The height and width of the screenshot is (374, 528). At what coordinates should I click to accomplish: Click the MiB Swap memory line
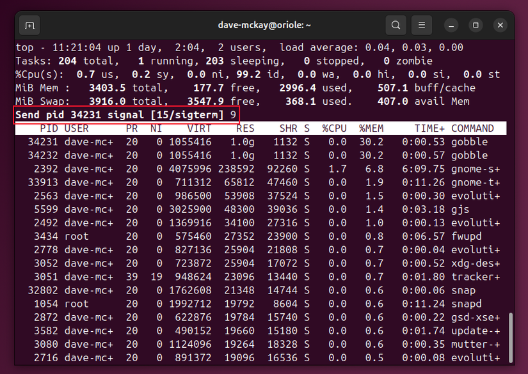(192, 100)
